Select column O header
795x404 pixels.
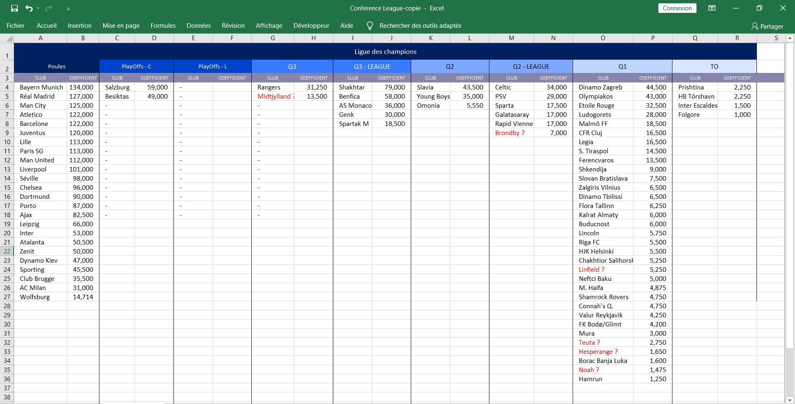[603, 38]
